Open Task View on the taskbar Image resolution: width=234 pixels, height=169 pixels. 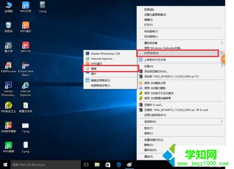pos(86,165)
